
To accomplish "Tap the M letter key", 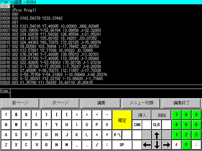I will click(67, 145).
